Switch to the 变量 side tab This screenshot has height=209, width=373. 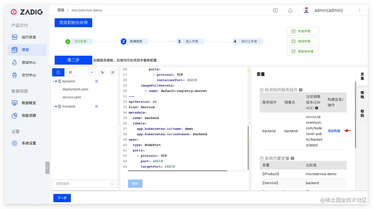[362, 76]
